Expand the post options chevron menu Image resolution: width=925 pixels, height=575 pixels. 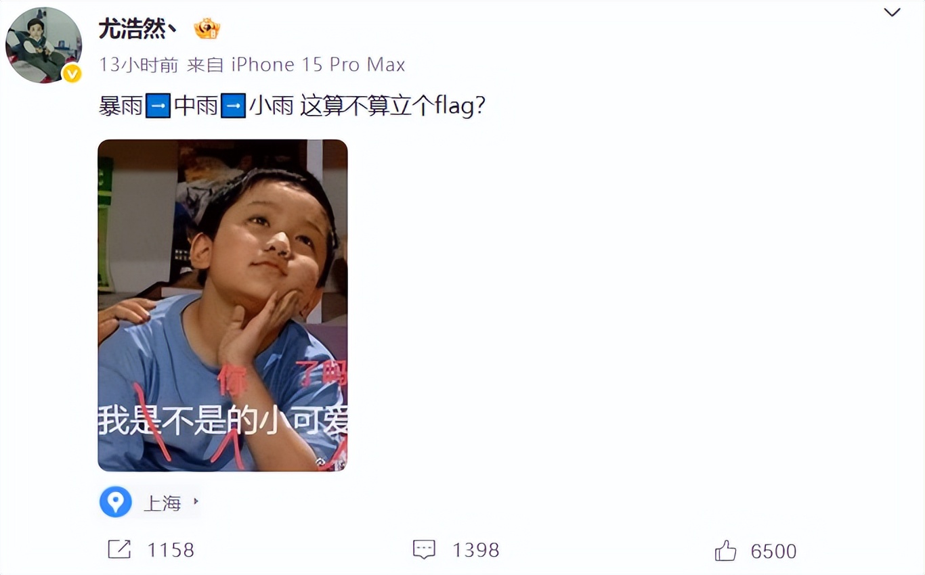click(x=892, y=12)
